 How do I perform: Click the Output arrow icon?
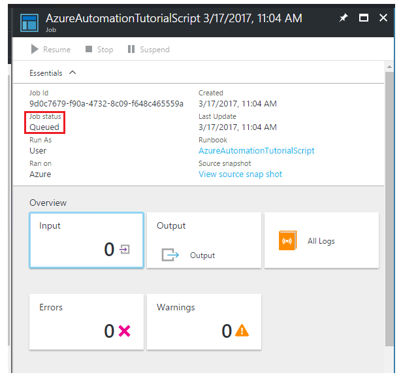click(170, 255)
